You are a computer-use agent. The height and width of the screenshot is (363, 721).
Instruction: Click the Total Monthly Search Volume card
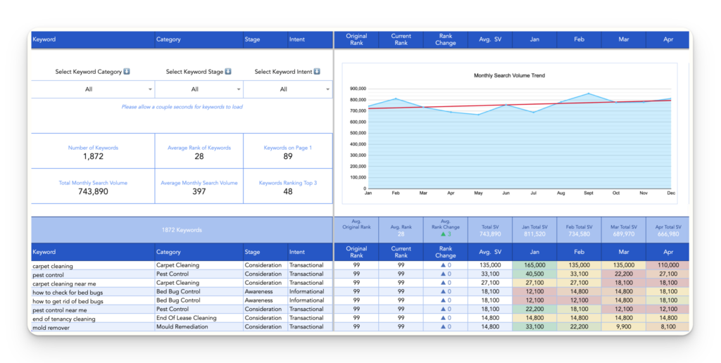pos(93,186)
